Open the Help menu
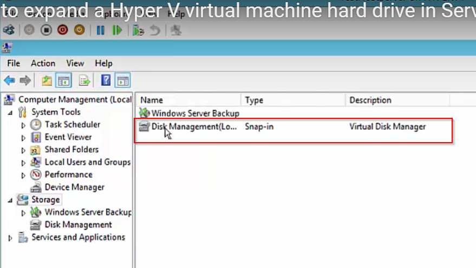This screenshot has width=476, height=268. click(x=103, y=63)
